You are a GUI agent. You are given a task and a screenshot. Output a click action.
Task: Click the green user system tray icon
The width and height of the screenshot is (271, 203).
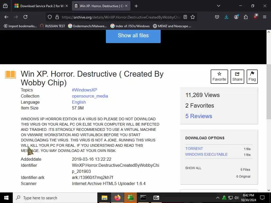click(224, 198)
